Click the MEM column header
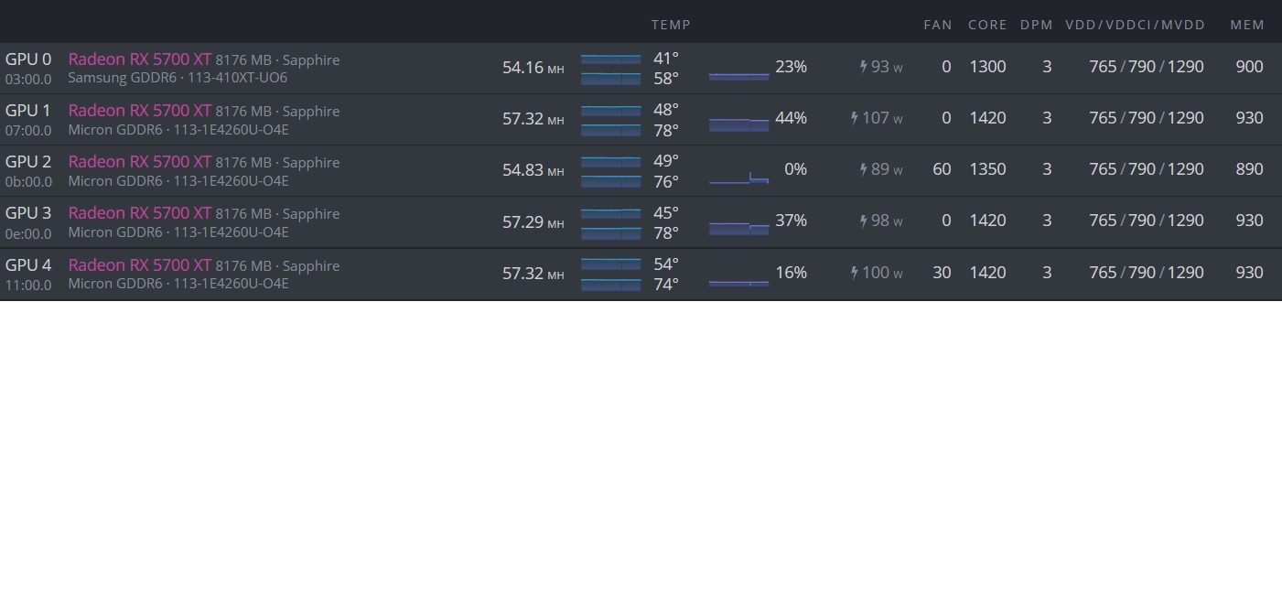This screenshot has height=593, width=1282. coord(1247,25)
